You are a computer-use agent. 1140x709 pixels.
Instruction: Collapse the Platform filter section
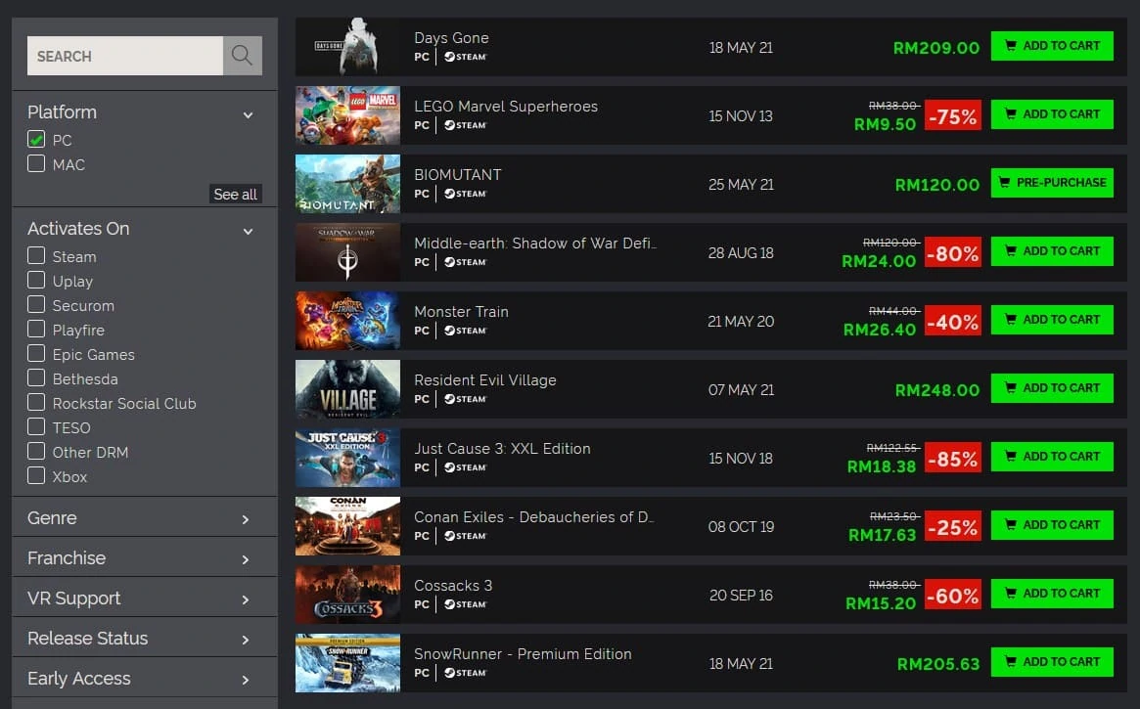point(248,114)
